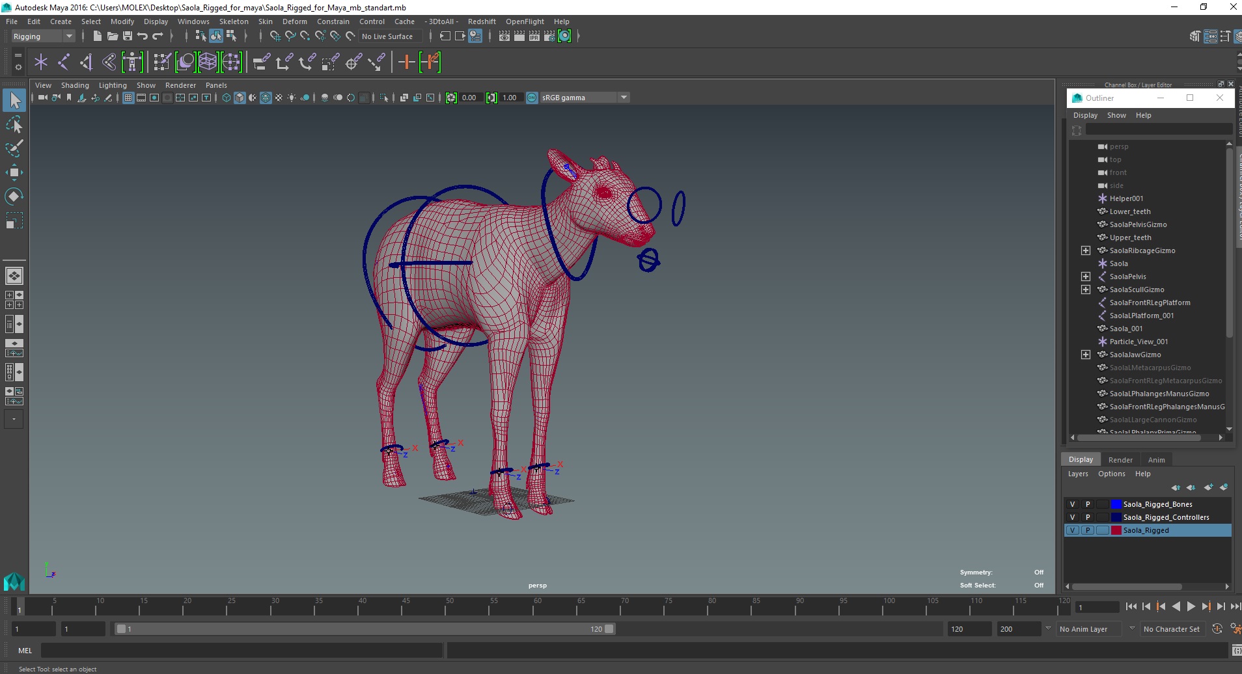Open a scene via folder icon
This screenshot has height=674, width=1242.
click(x=112, y=36)
